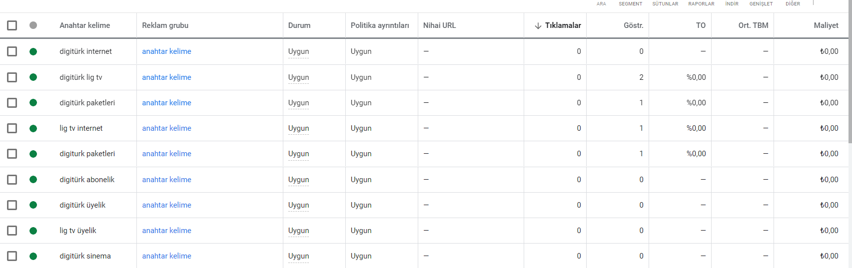Select the checkbox for digitürk üyelik row
The height and width of the screenshot is (268, 852).
coord(12,205)
